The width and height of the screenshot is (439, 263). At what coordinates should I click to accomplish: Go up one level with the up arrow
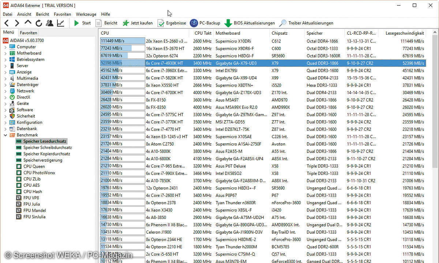tap(28, 23)
